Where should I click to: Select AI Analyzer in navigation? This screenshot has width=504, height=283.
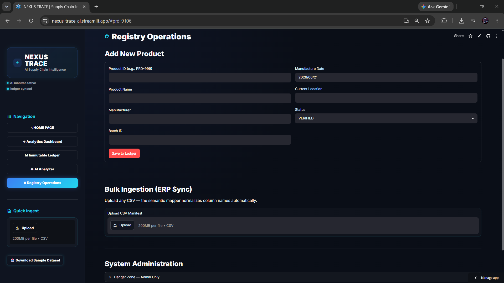click(42, 169)
